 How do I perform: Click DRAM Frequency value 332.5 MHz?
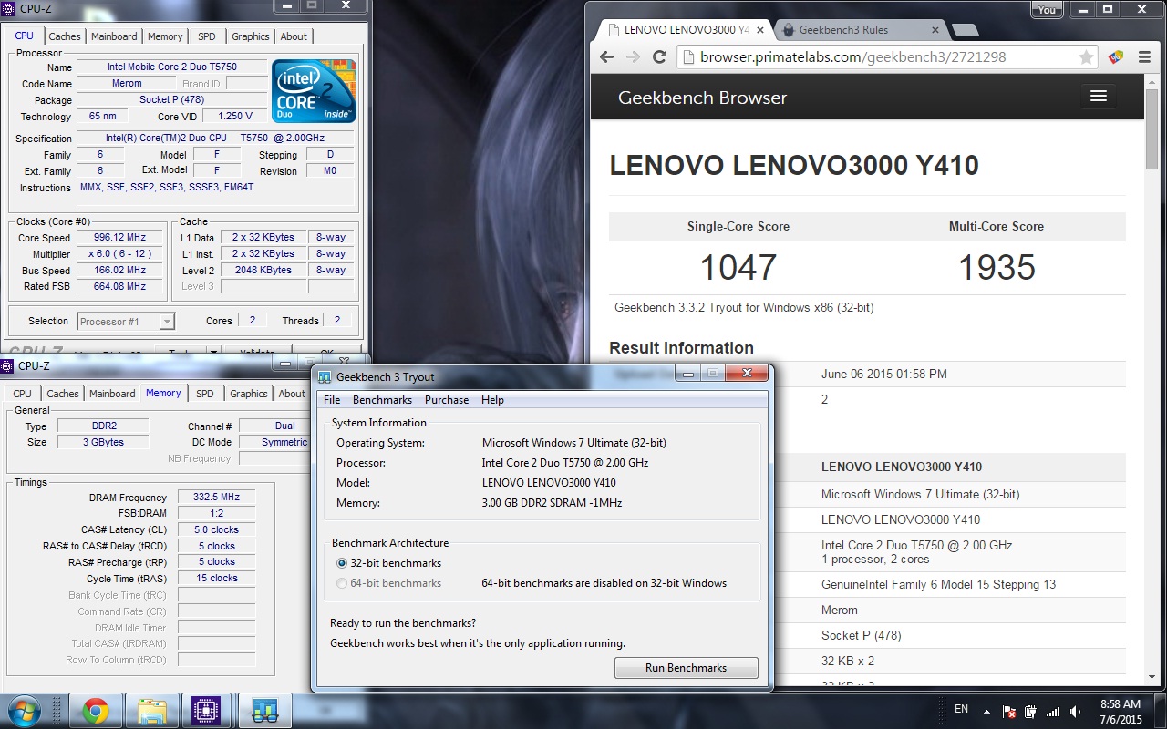pos(217,498)
